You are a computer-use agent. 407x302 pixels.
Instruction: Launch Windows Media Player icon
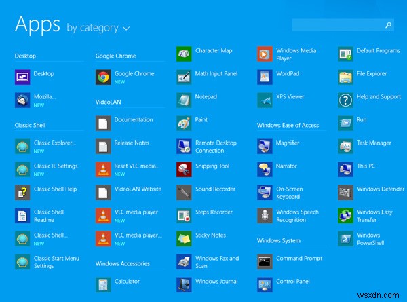point(265,54)
